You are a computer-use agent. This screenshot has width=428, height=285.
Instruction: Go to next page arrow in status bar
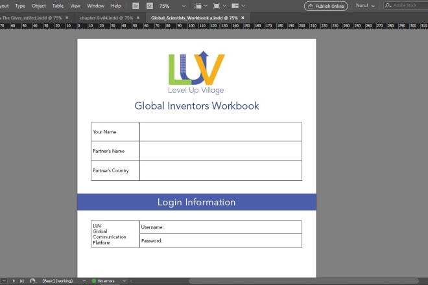coord(14,280)
